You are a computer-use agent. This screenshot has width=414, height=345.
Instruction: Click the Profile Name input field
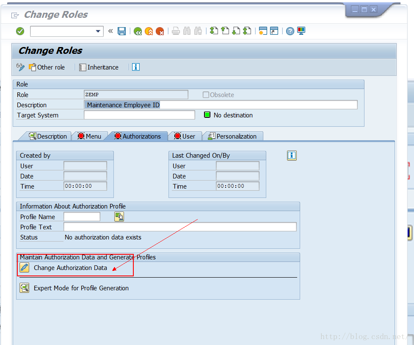pyautogui.click(x=82, y=217)
